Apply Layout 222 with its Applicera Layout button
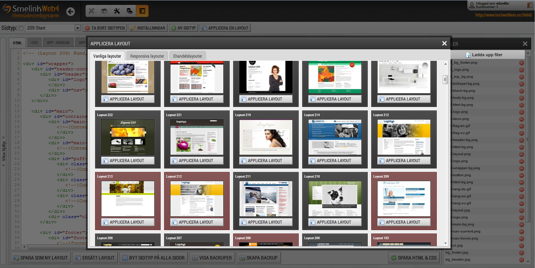535x268 pixels. coord(127,160)
